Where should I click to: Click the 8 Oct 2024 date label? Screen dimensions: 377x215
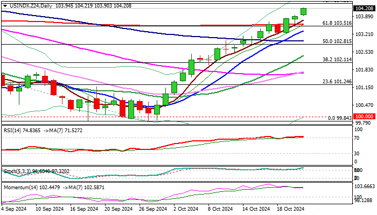click(221, 209)
